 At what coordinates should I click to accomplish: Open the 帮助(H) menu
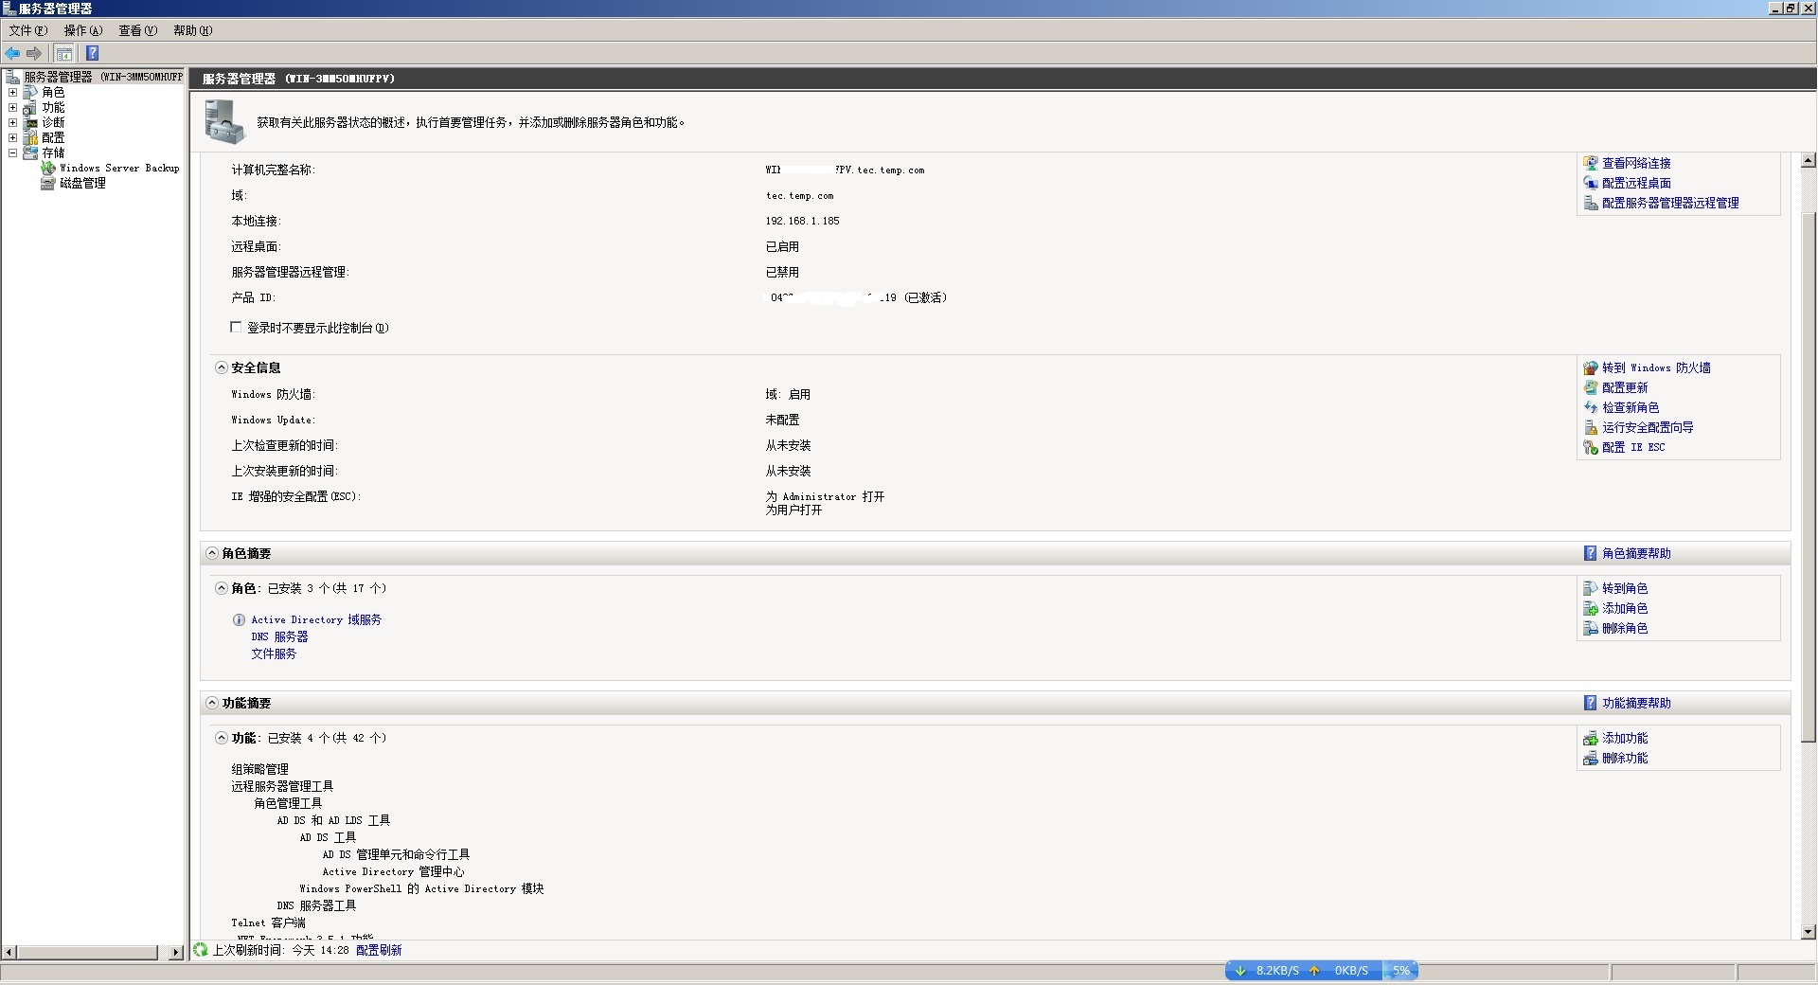[193, 30]
